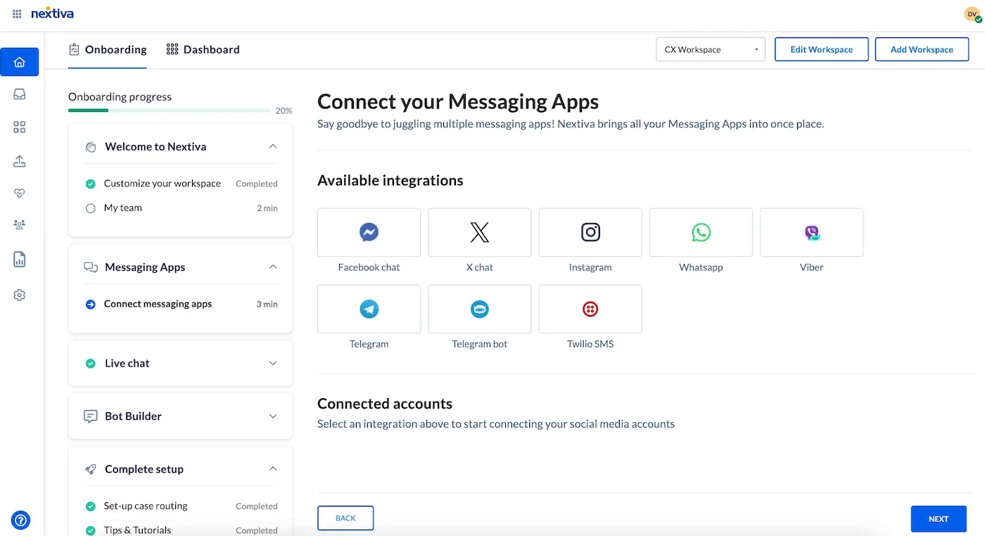Open the settings gear in sidebar

(x=20, y=295)
